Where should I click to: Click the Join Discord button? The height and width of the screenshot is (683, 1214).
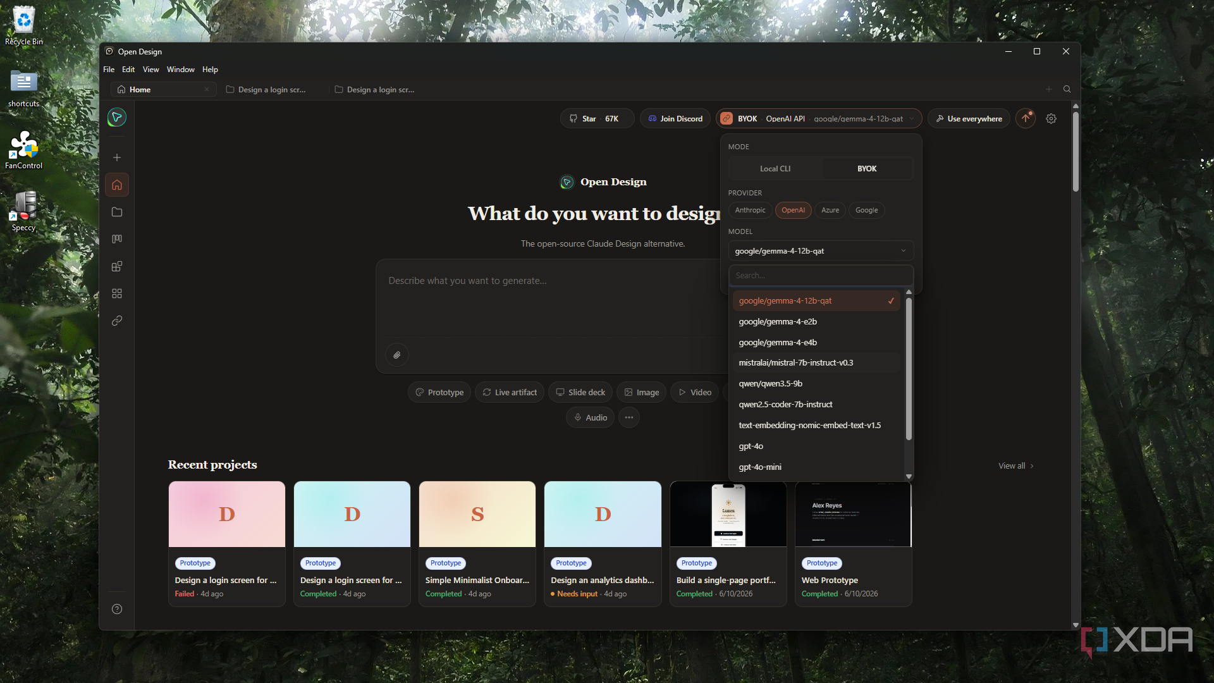pos(675,118)
